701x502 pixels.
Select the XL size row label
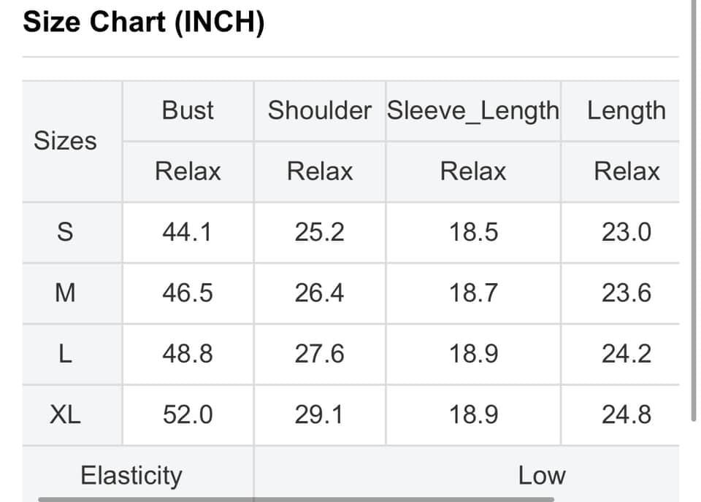(65, 415)
